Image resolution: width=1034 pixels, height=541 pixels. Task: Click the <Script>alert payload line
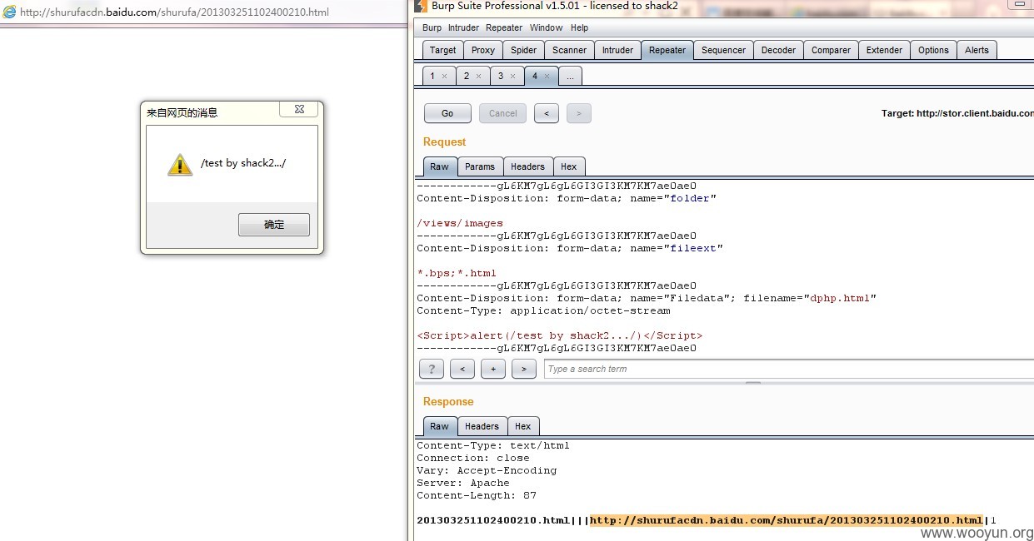pyautogui.click(x=560, y=335)
